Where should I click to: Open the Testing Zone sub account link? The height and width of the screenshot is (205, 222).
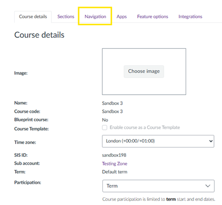115,164
